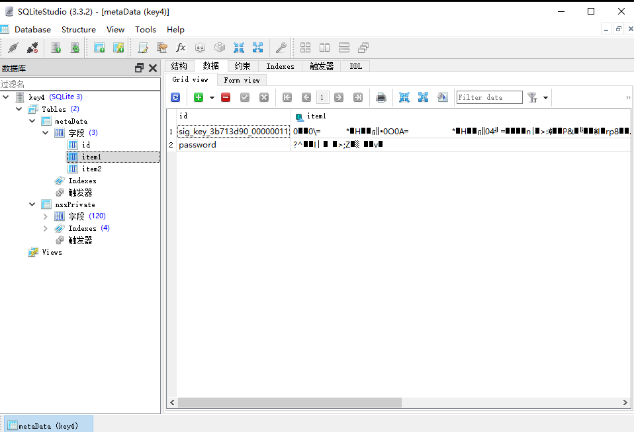Image resolution: width=634 pixels, height=432 pixels.
Task: Click the horizontal scrollbar in data grid
Action: 290,402
